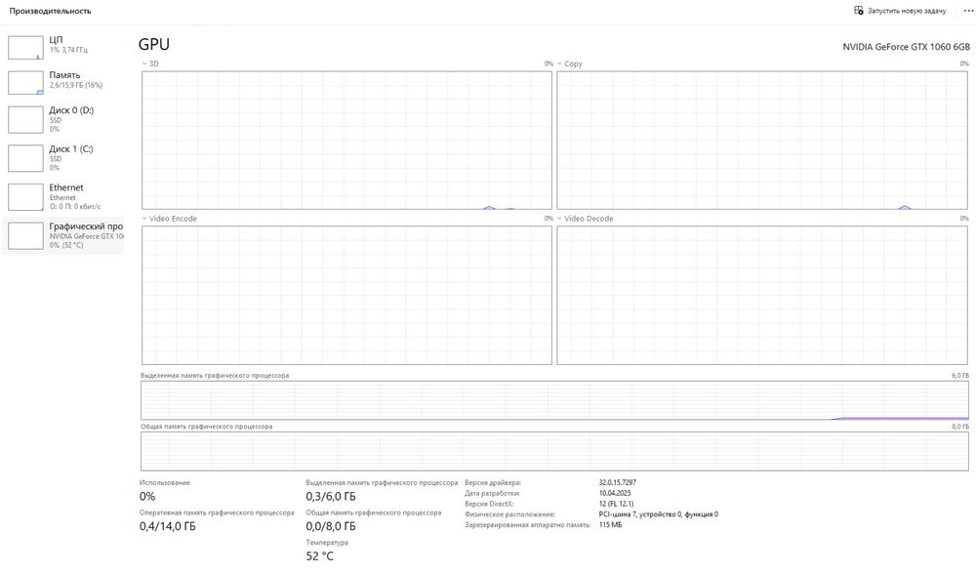Click the Использование label
This screenshot has width=976, height=574.
pyautogui.click(x=165, y=482)
